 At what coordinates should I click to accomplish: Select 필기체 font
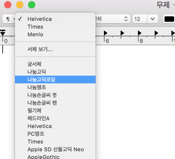coord(55,110)
